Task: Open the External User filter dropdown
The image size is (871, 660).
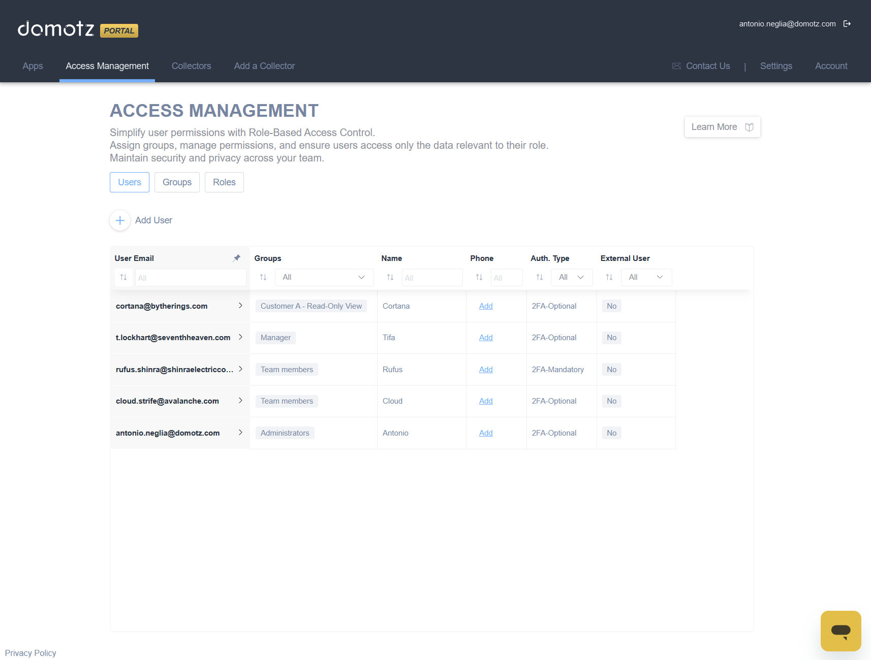Action: [646, 277]
